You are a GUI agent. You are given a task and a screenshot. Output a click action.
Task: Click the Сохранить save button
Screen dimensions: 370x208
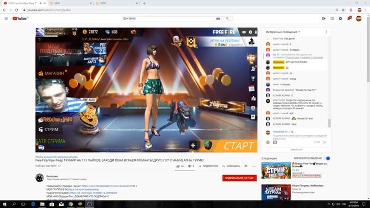[x=231, y=166]
